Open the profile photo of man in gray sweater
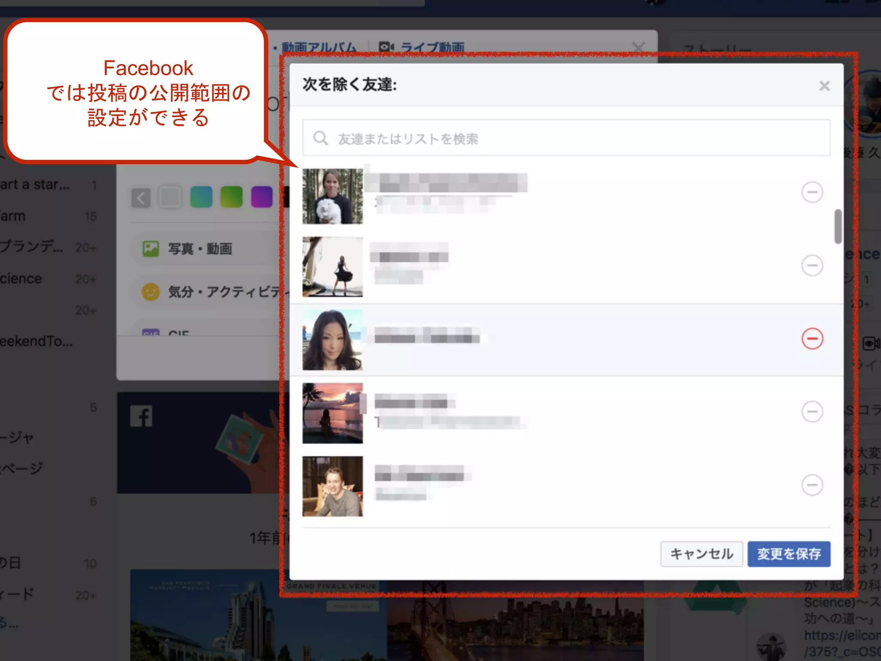Screen dimensions: 881x661 (333, 486)
